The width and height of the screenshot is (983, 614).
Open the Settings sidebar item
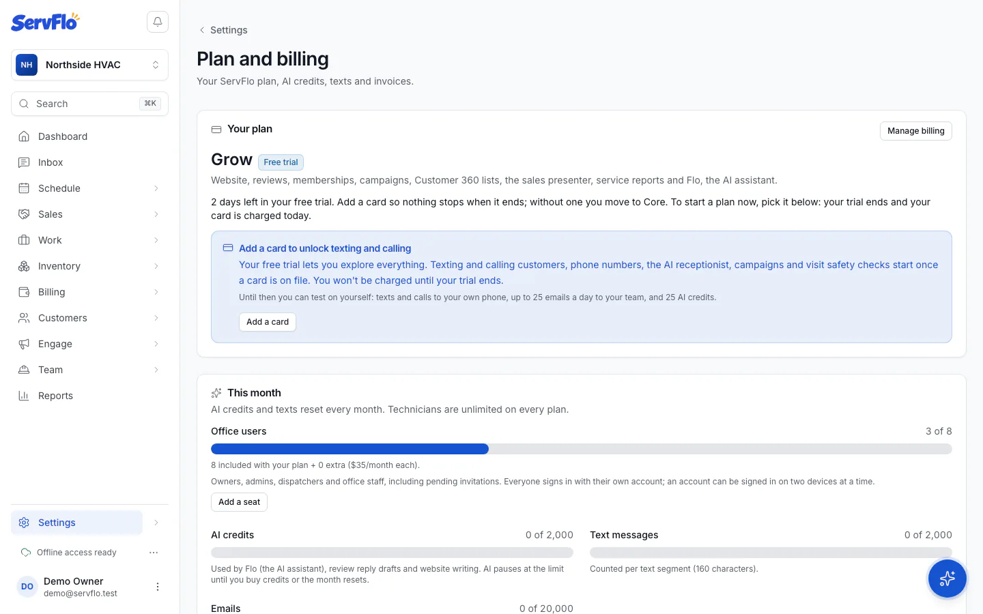76,523
